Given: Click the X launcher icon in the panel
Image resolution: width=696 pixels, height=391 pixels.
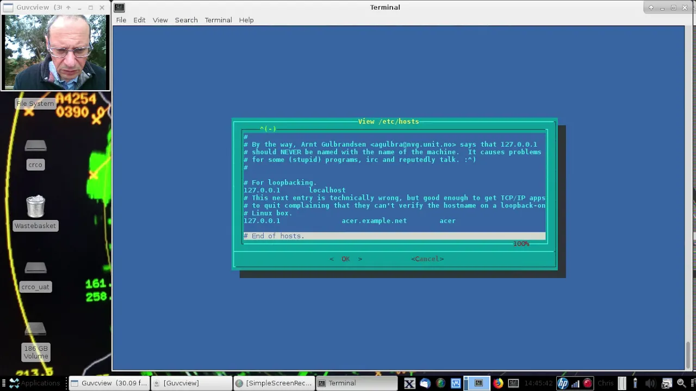Looking at the screenshot, I should 409,383.
